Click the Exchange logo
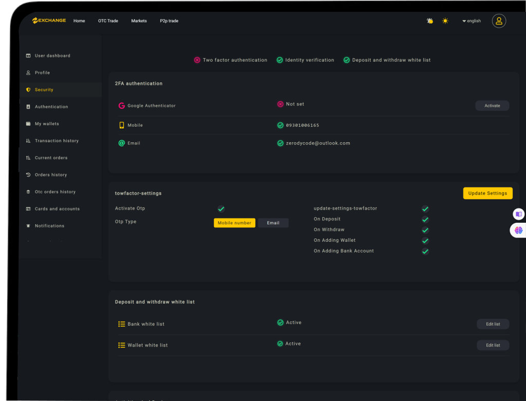Viewport: 526px width, 401px height. (49, 21)
